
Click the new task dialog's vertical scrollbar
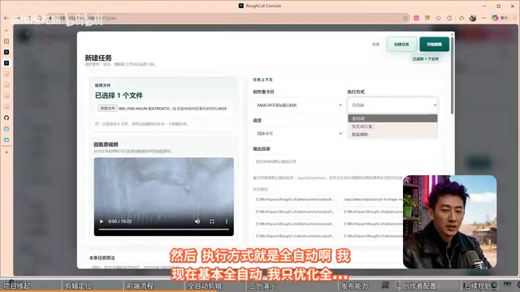coord(452,75)
